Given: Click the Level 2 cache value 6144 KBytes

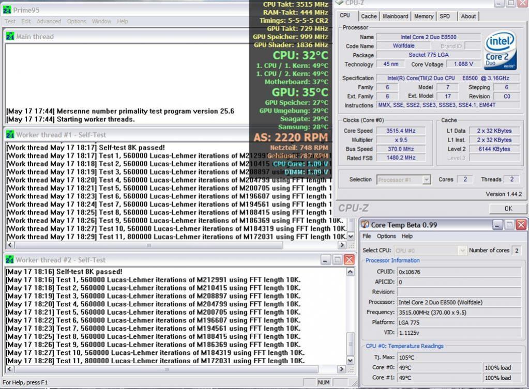Looking at the screenshot, I should pyautogui.click(x=494, y=149).
